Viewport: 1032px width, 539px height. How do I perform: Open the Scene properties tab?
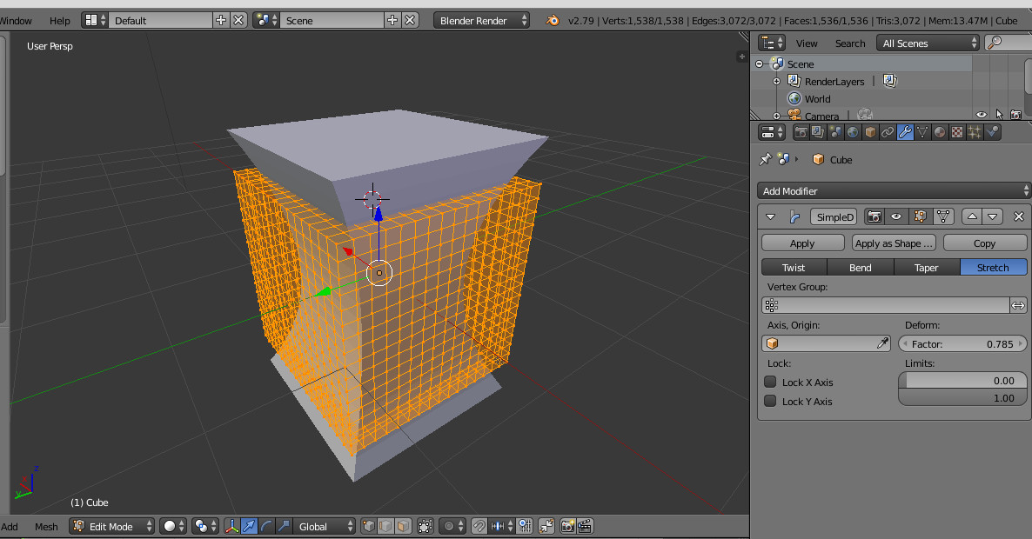[x=835, y=132]
